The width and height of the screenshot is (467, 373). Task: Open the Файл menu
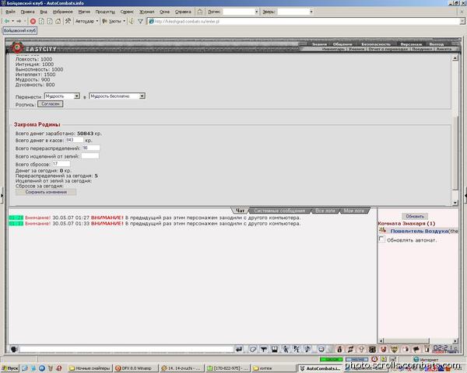[10, 12]
